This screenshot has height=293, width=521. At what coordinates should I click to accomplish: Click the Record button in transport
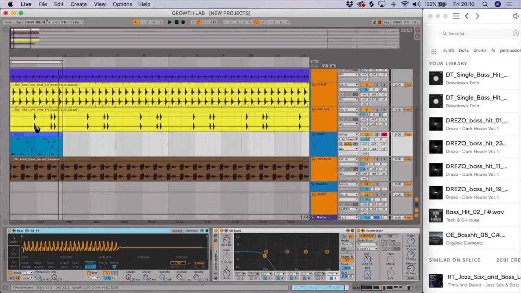coord(183,22)
